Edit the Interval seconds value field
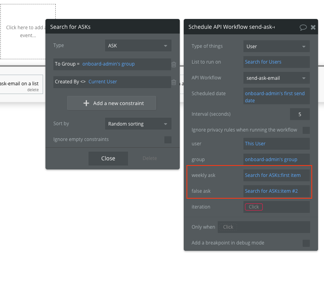This screenshot has width=324, height=297. point(300,114)
